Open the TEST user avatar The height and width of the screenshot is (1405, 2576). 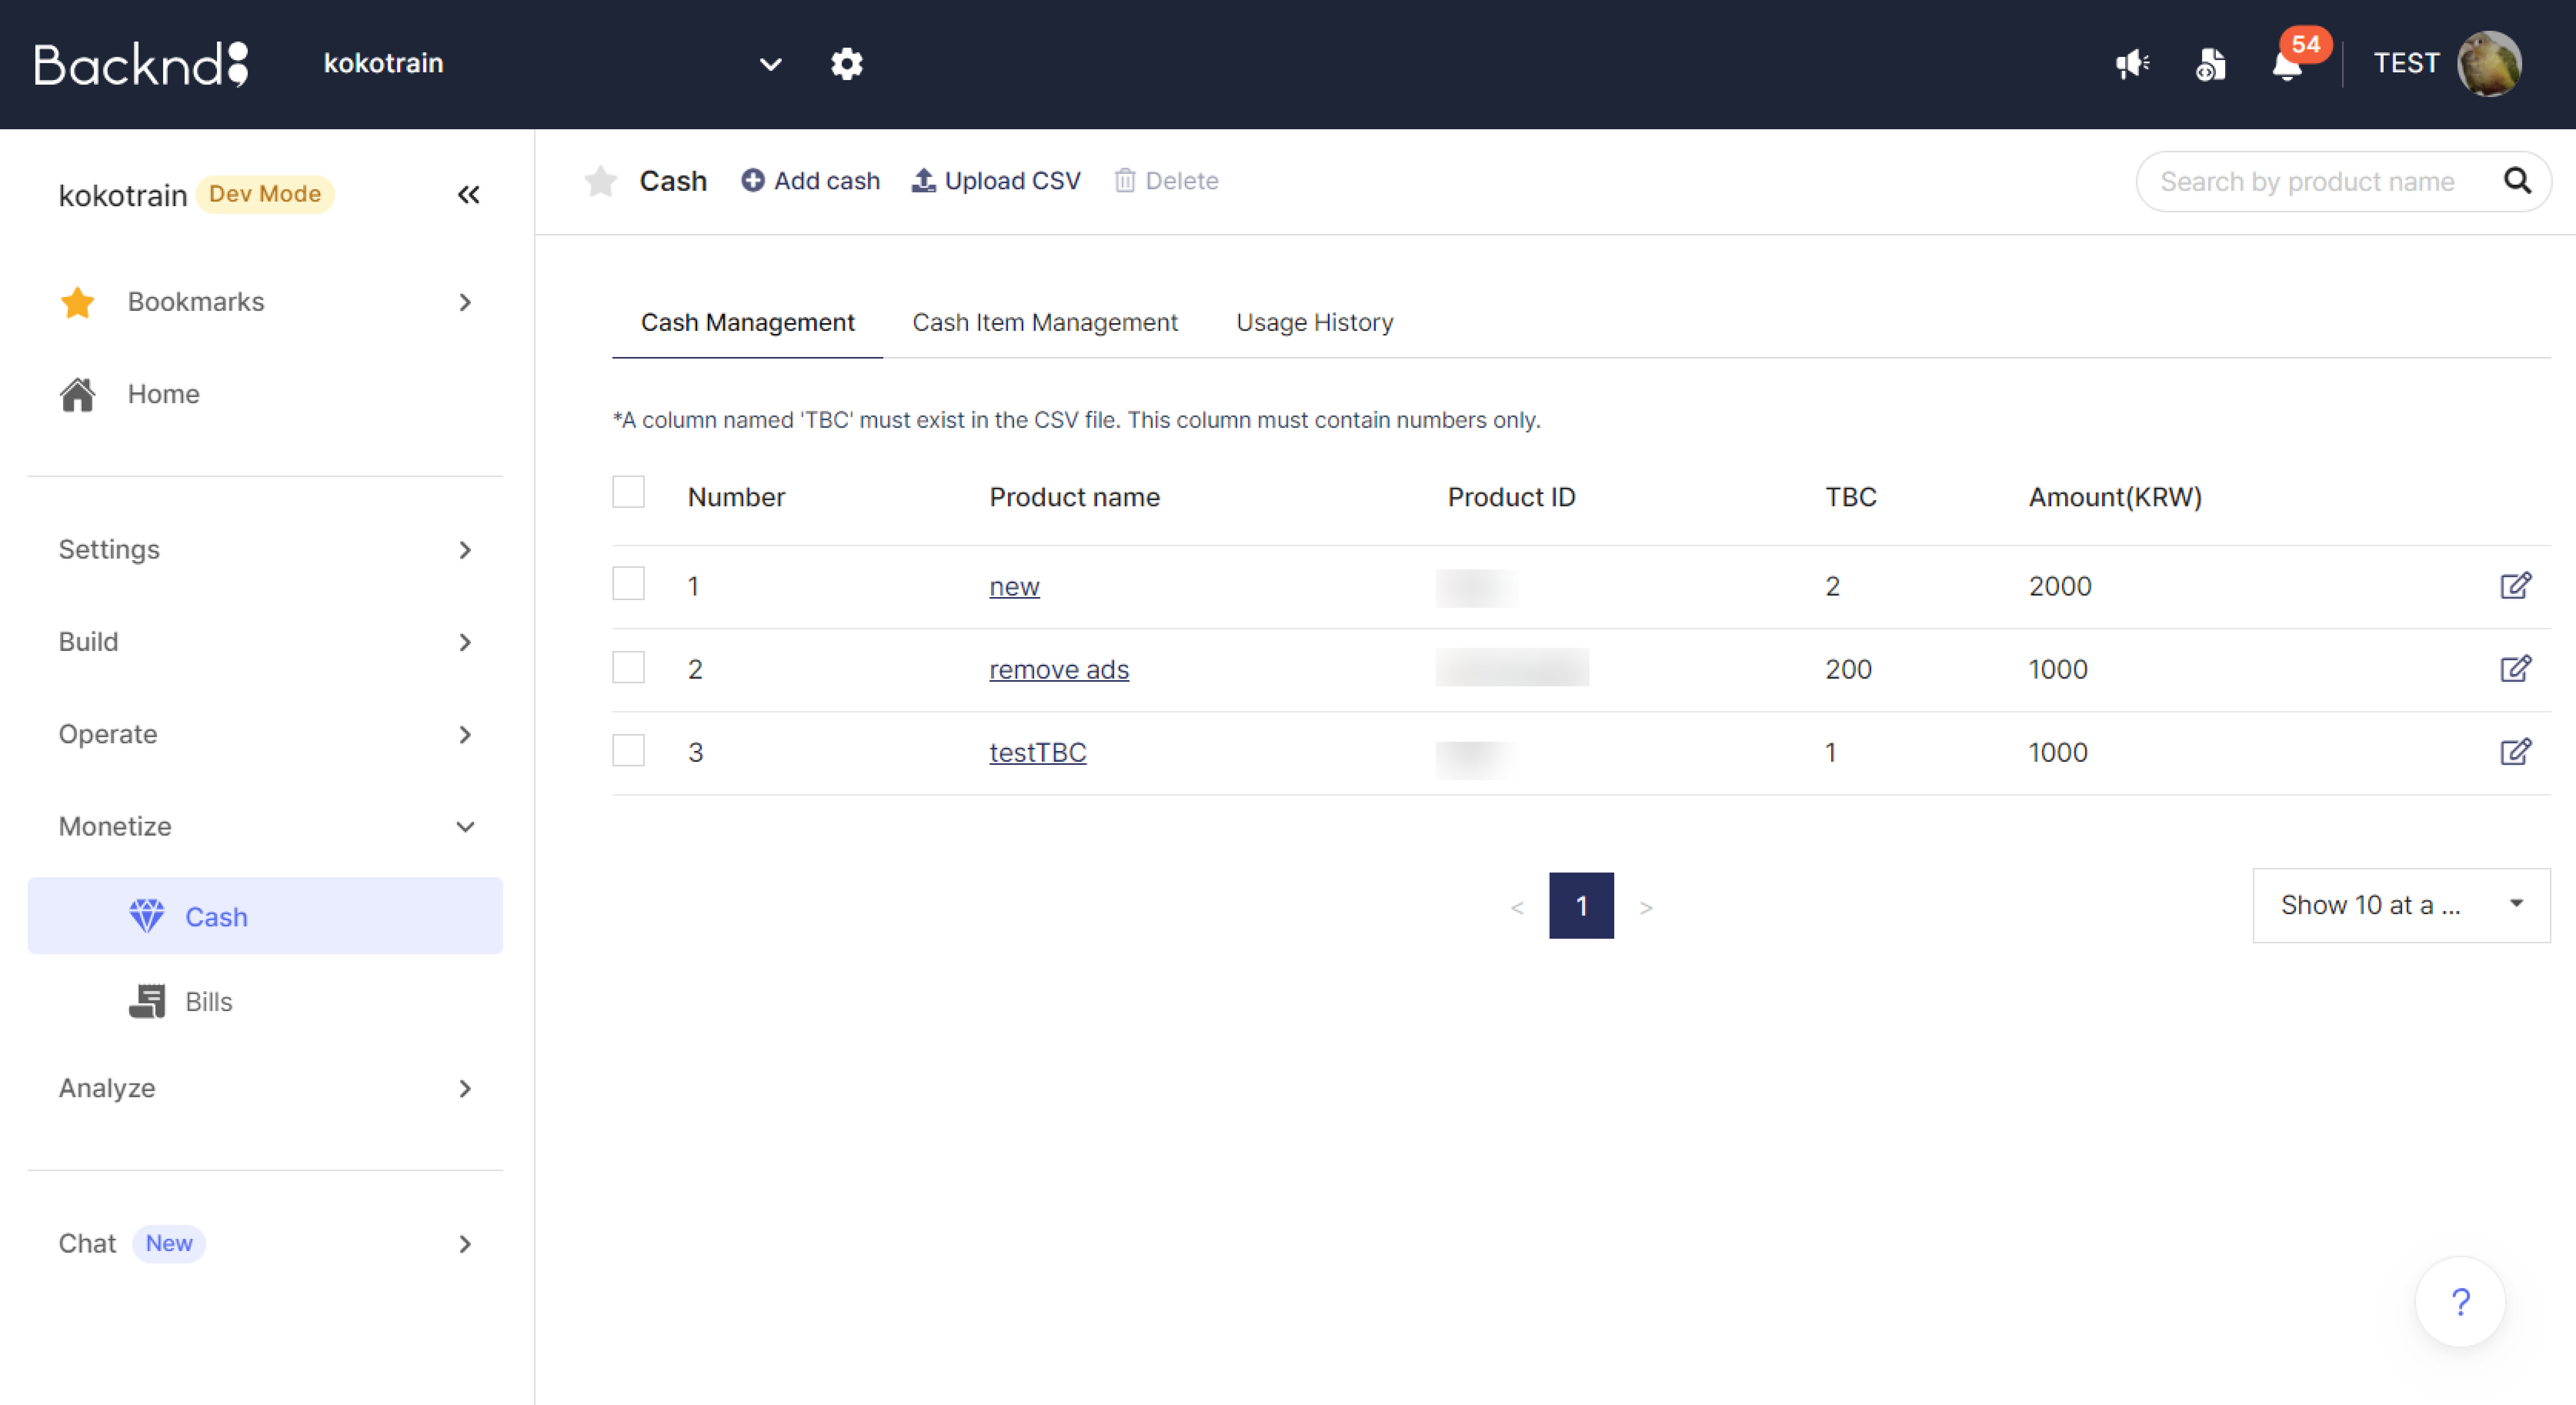click(2489, 64)
